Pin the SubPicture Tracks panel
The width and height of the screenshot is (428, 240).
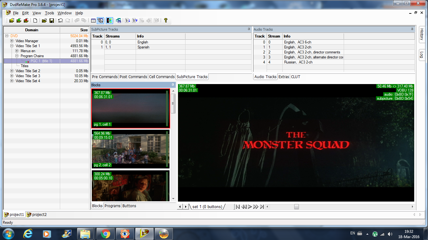[249, 29]
